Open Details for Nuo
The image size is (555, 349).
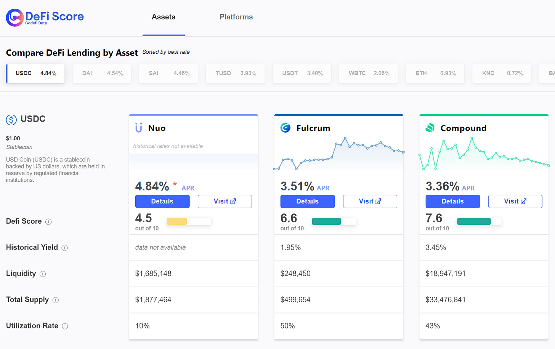[x=162, y=201]
